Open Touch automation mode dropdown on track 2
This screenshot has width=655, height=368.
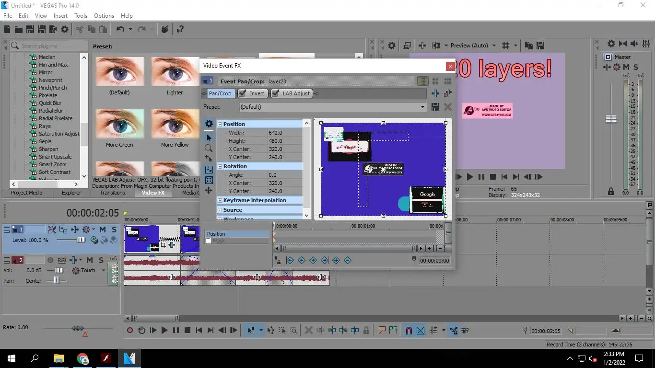(103, 270)
